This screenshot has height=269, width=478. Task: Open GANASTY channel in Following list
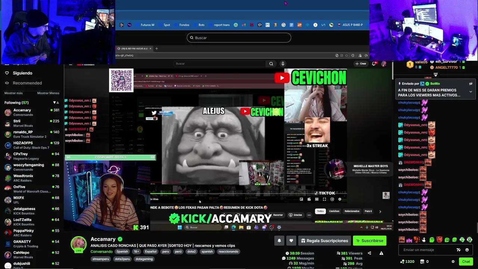tap(32, 244)
